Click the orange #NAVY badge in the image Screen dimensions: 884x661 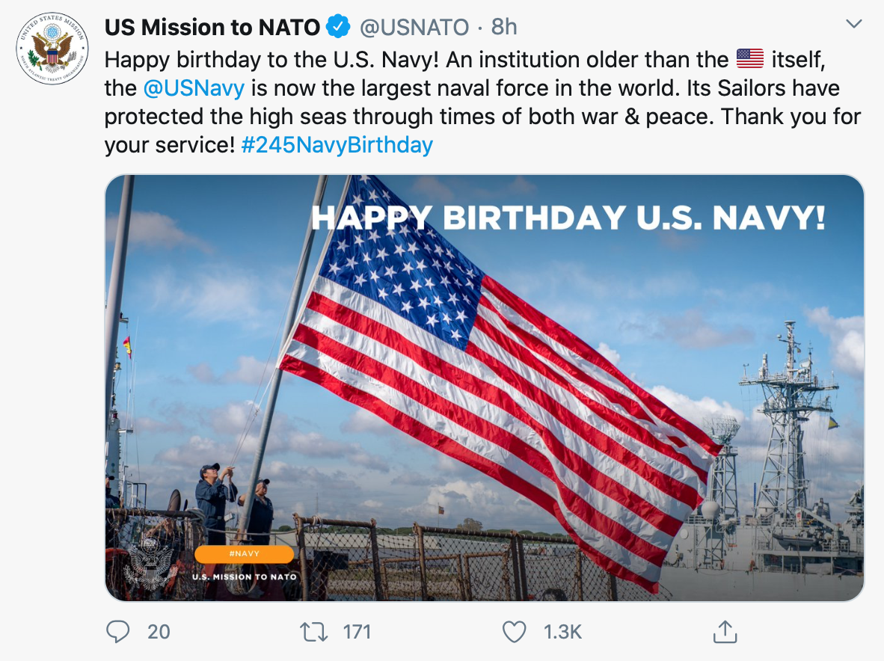click(x=244, y=554)
